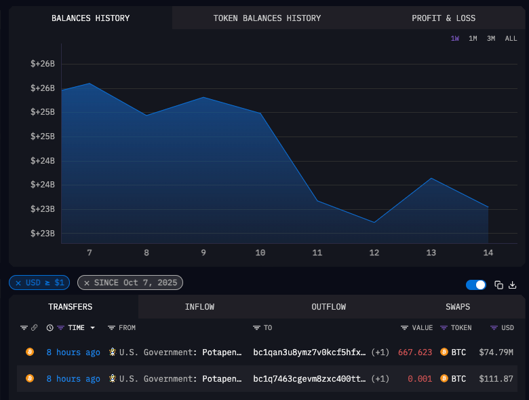
Task: Remove the USD ≥ $1 filter chip
Action: pos(18,283)
